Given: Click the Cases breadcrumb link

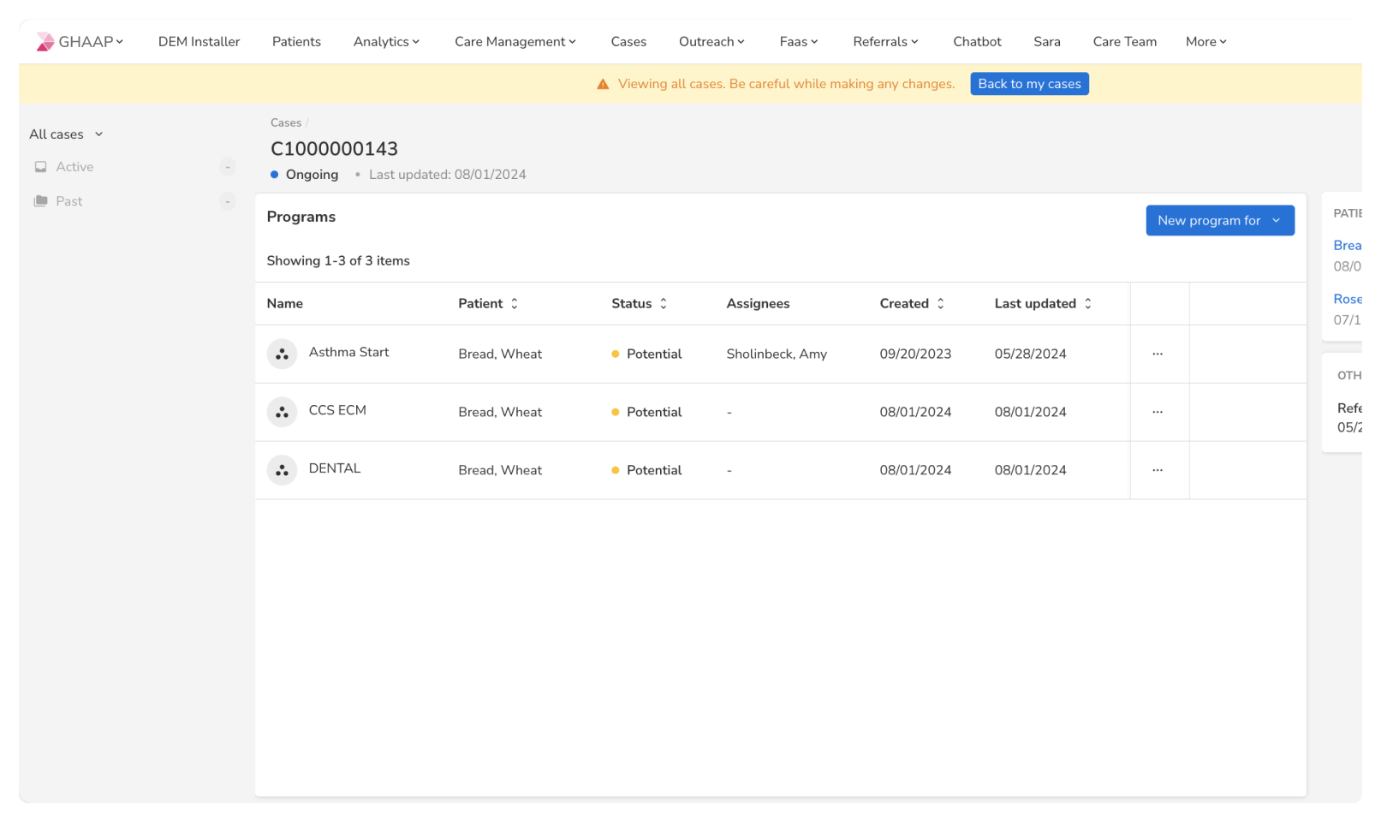Looking at the screenshot, I should 286,123.
